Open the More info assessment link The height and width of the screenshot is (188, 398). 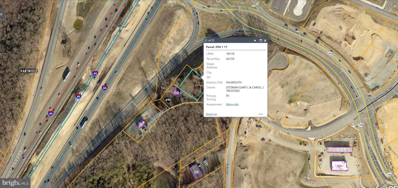pos(232,105)
